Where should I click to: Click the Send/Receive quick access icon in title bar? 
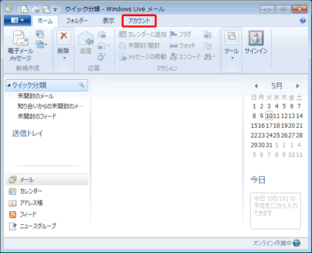[46, 9]
